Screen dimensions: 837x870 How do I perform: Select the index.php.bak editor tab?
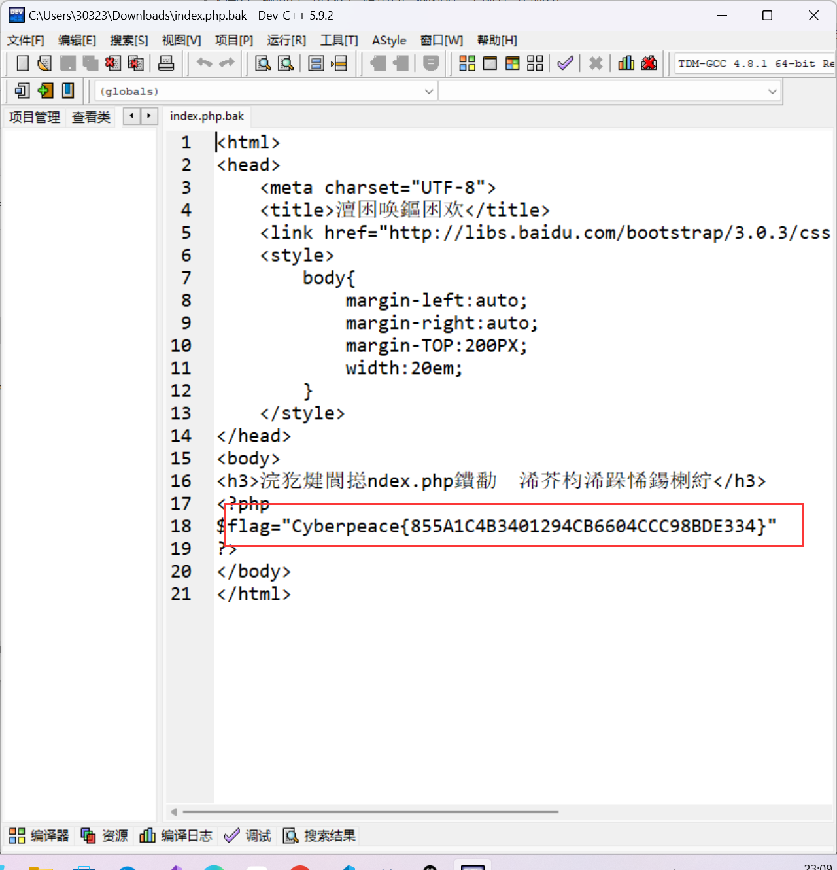pos(207,116)
